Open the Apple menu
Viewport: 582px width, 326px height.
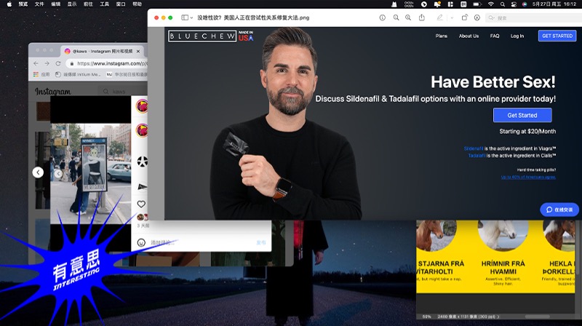click(9, 4)
